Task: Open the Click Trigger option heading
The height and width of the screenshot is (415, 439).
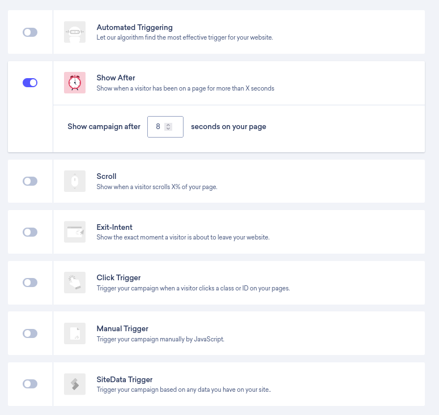Action: pyautogui.click(x=118, y=277)
